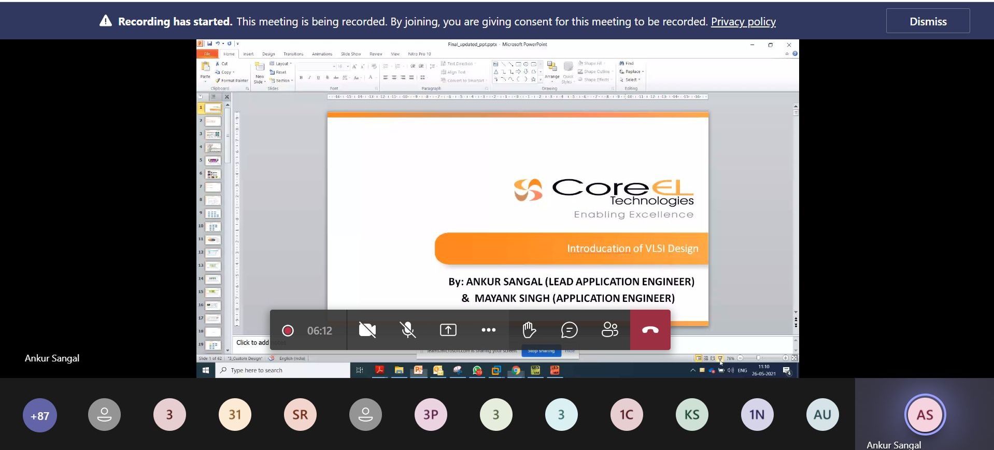The height and width of the screenshot is (450, 994).
Task: Unmute the microphone
Action: [408, 330]
